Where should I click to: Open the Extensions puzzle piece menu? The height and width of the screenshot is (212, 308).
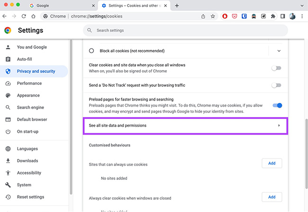point(273,16)
